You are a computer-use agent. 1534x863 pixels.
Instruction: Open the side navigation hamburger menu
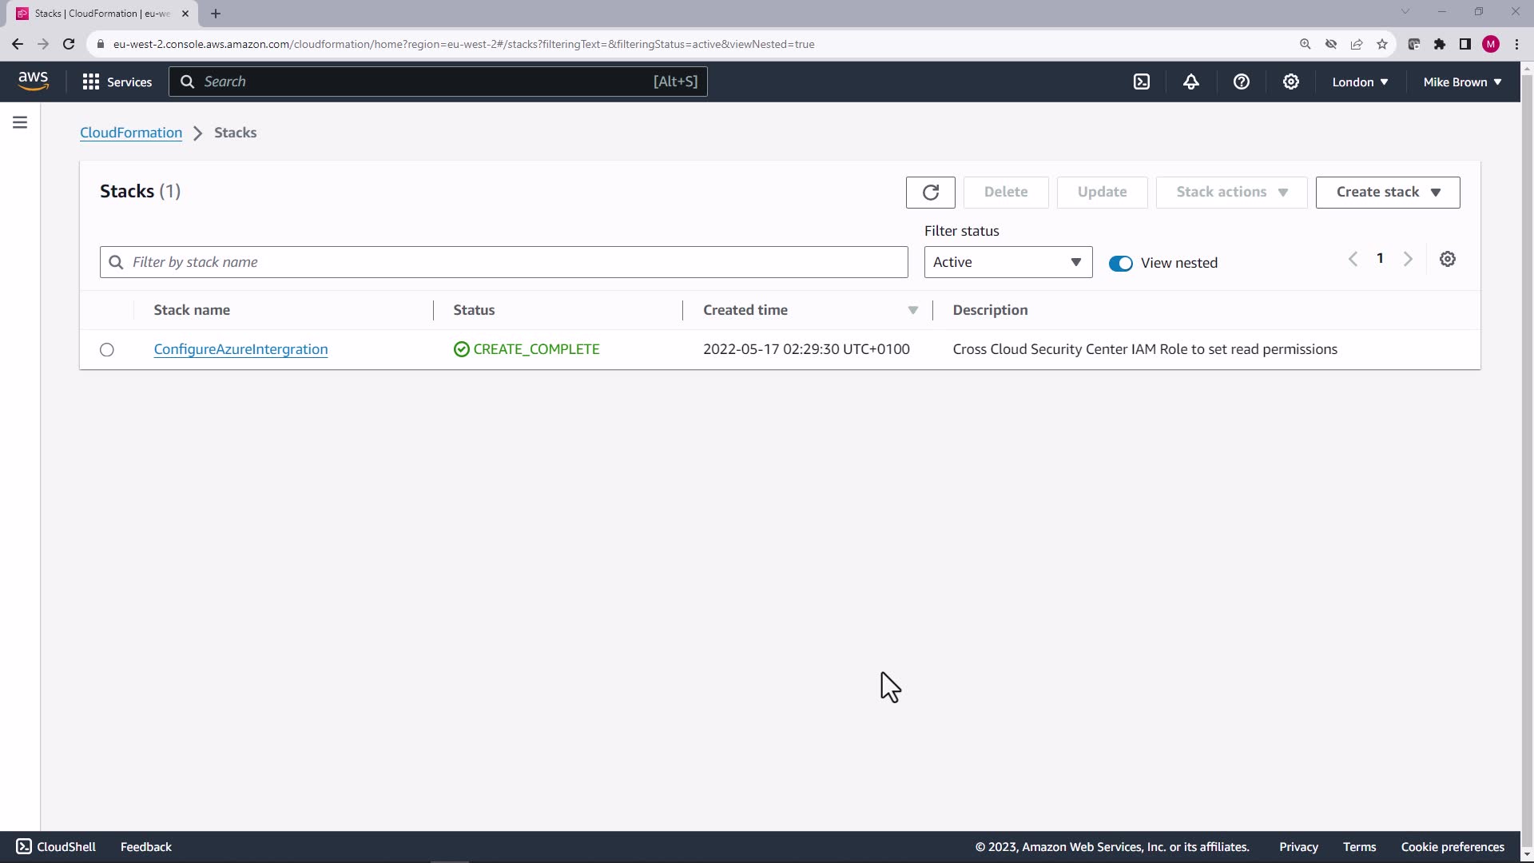point(20,122)
